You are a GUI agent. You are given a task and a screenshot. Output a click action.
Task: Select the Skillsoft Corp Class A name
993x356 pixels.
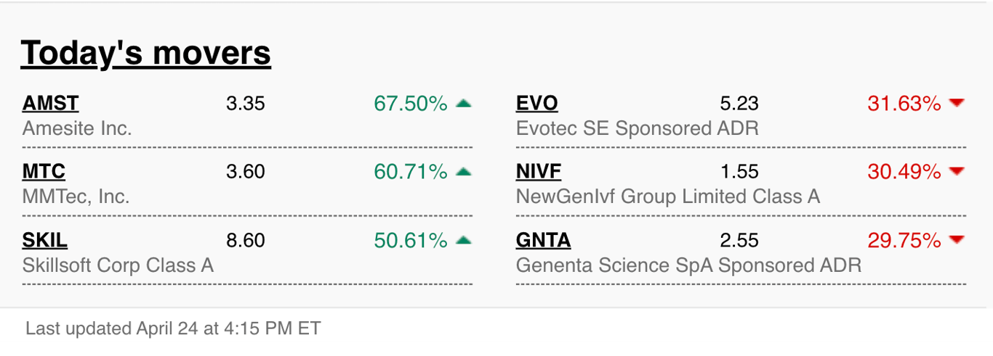pyautogui.click(x=118, y=265)
